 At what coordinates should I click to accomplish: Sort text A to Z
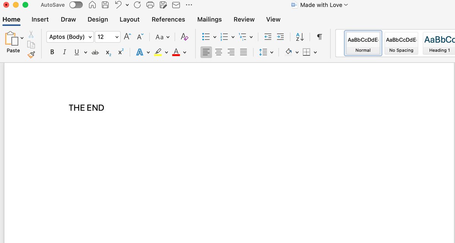click(x=300, y=37)
